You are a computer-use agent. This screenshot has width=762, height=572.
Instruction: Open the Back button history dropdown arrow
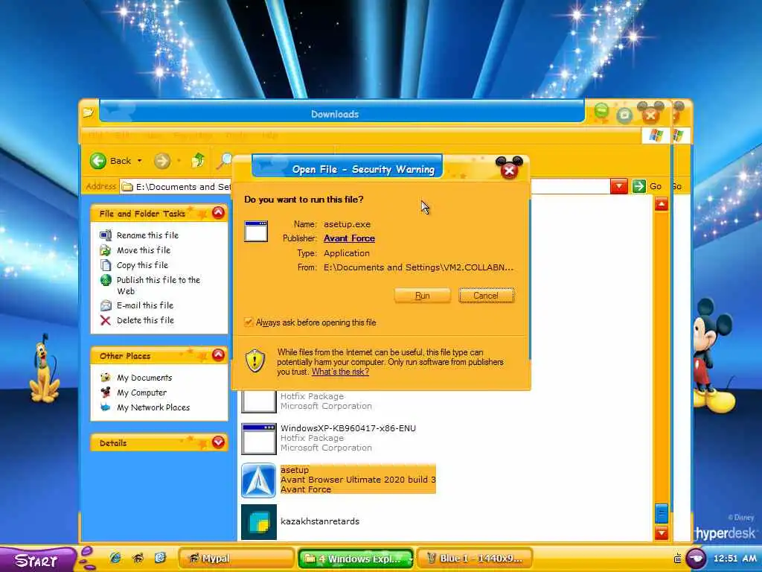140,161
